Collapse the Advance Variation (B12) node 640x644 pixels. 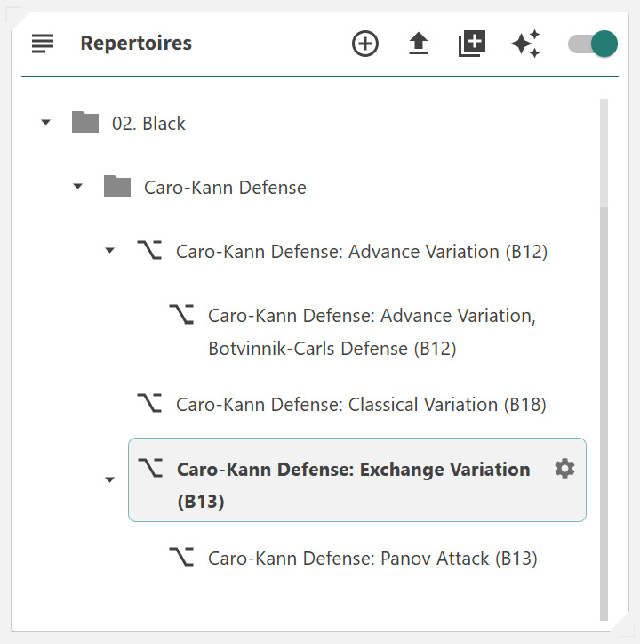tap(110, 251)
